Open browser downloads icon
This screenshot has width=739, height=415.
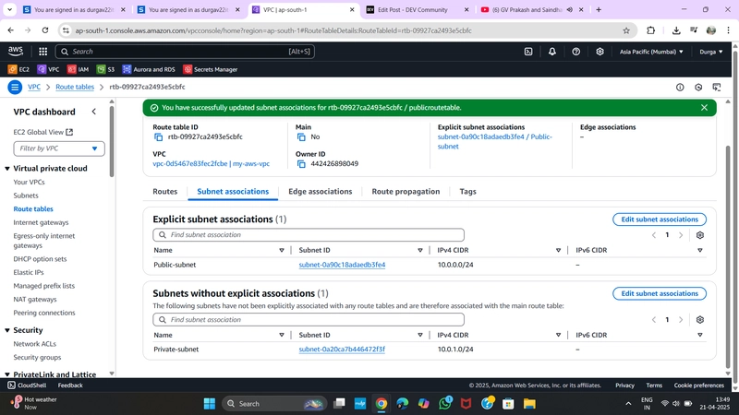(x=676, y=30)
